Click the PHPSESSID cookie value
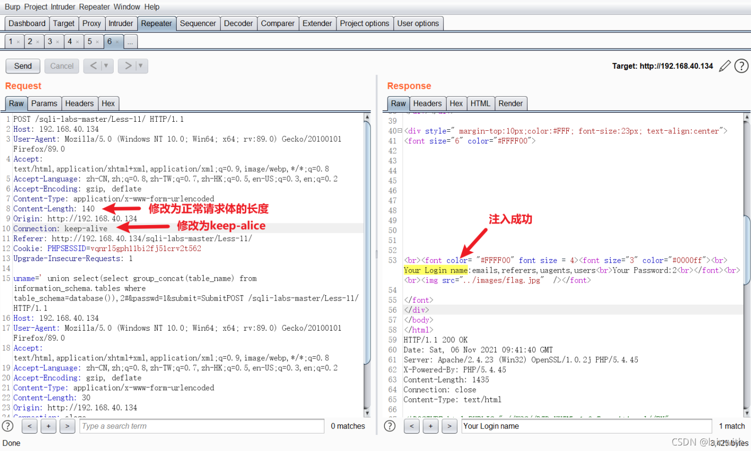This screenshot has height=451, width=751. pos(146,249)
